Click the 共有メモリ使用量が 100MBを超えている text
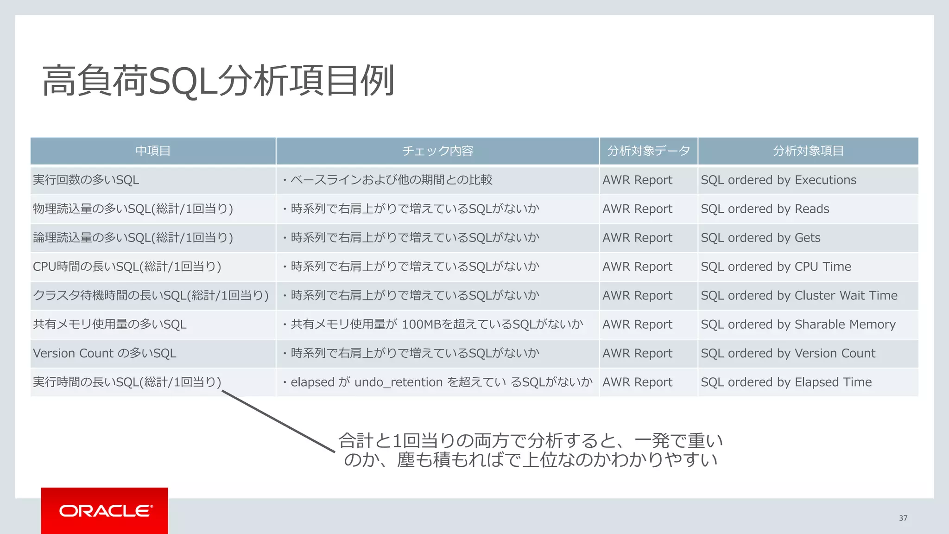 tap(437, 324)
